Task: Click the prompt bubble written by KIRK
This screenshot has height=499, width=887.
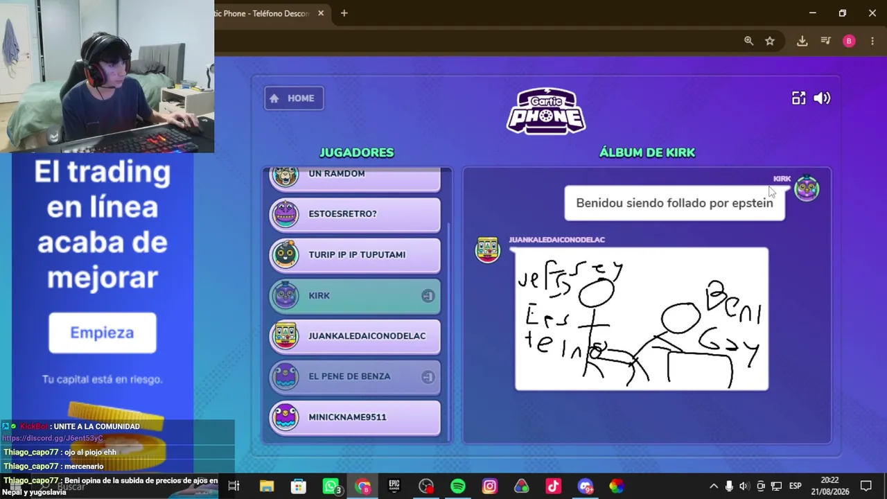Action: pyautogui.click(x=674, y=203)
